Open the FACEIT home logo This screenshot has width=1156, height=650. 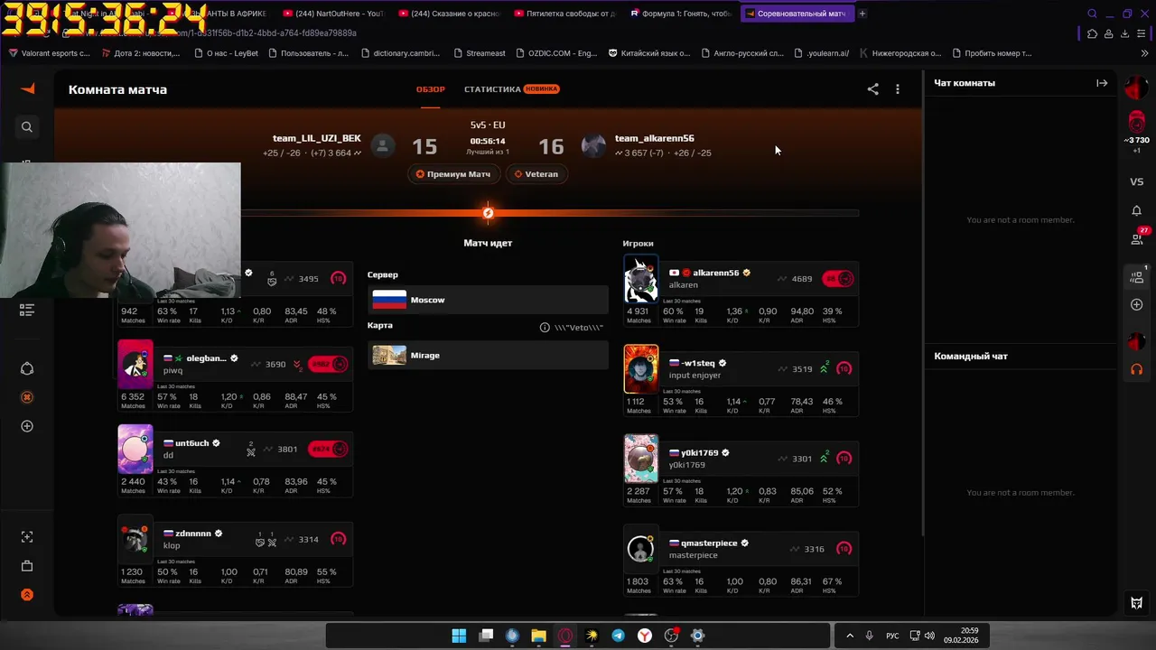(27, 88)
